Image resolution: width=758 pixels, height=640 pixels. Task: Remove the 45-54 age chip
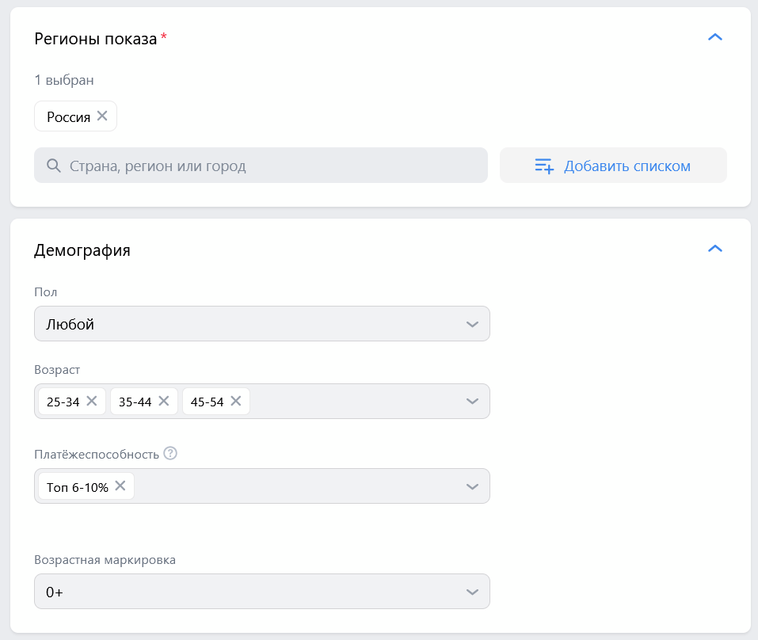click(235, 402)
